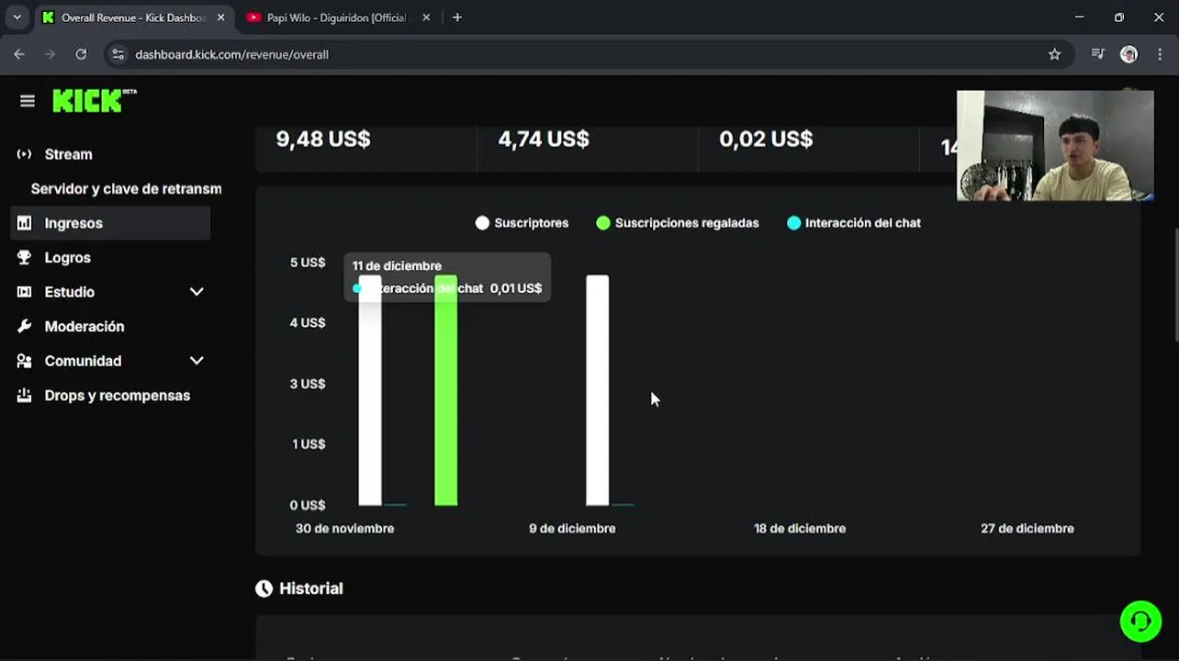Open Ingresos in the sidebar
The height and width of the screenshot is (661, 1179).
(x=73, y=223)
